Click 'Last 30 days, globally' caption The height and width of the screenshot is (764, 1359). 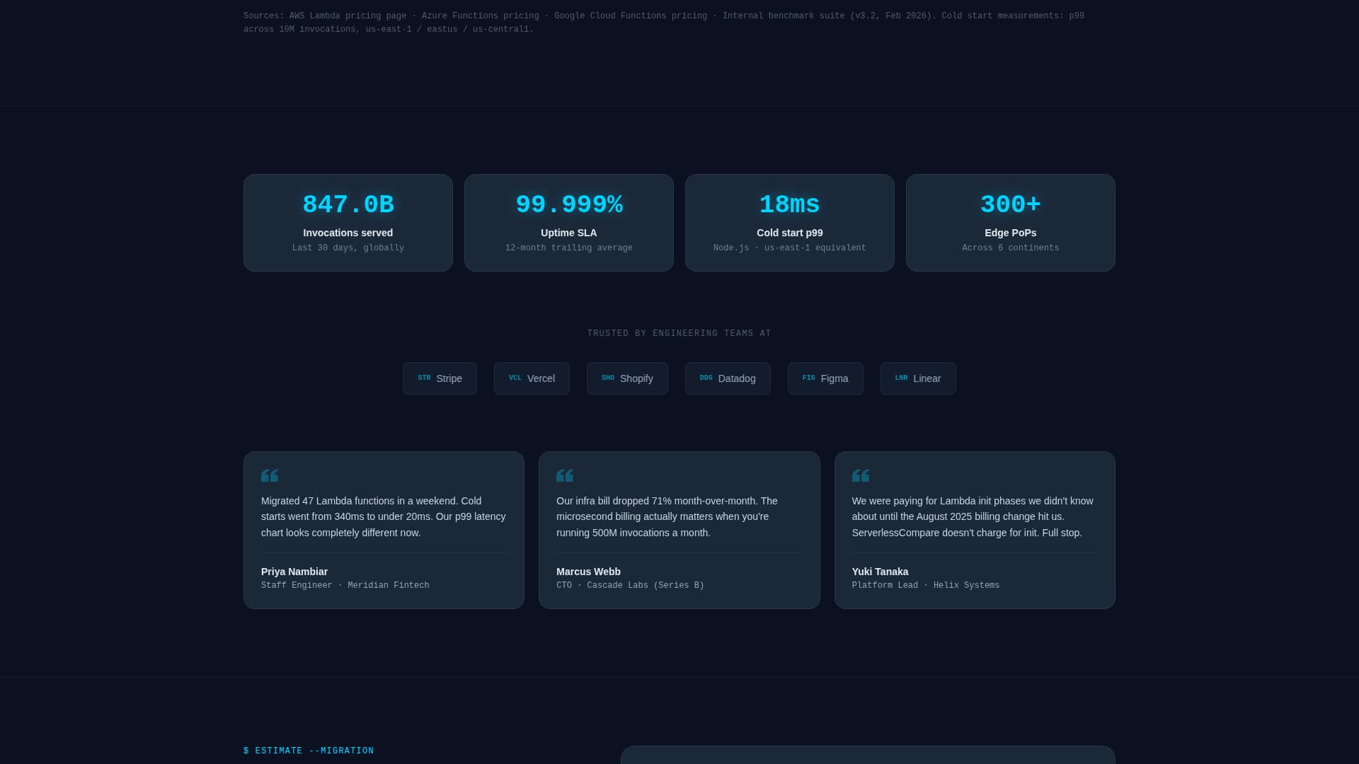pyautogui.click(x=348, y=248)
